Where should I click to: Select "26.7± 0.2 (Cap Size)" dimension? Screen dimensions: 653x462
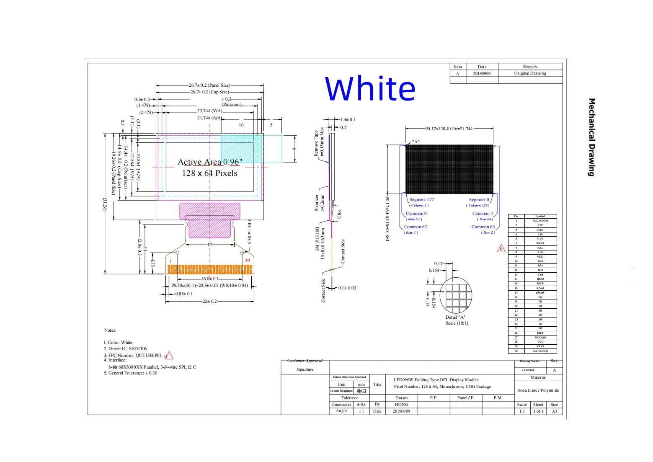click(x=209, y=92)
